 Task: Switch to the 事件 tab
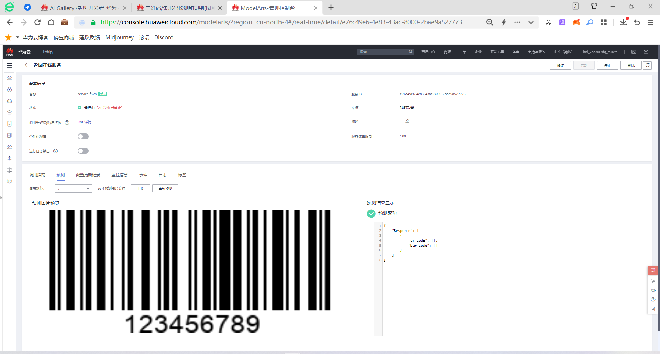[143, 175]
